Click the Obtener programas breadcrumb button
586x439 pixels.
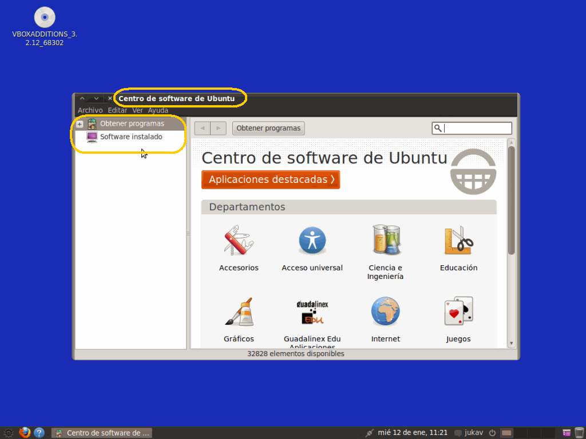(x=268, y=128)
